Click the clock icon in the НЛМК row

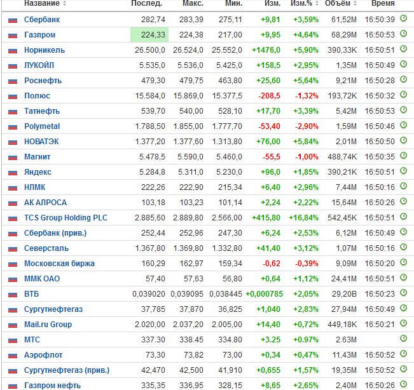click(403, 186)
